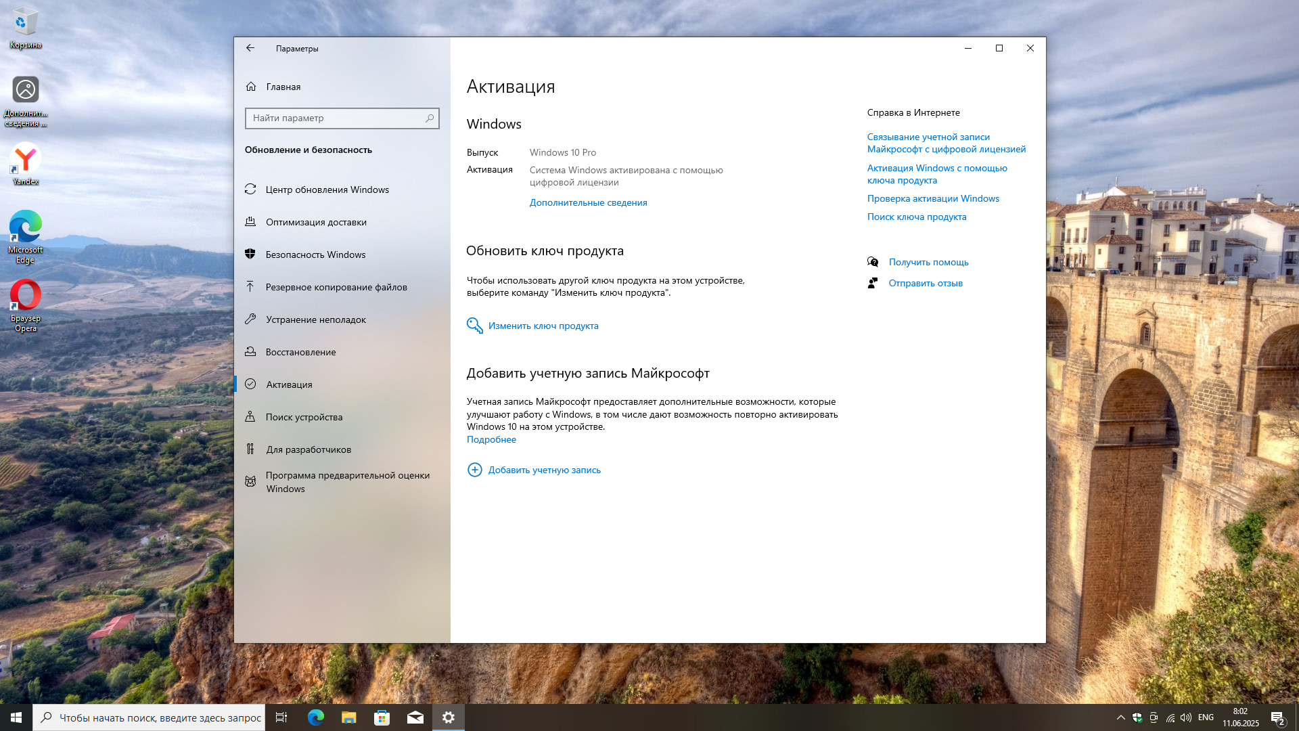Expand hidden system tray icons chevron
Viewport: 1299px width, 731px height.
[x=1120, y=717]
